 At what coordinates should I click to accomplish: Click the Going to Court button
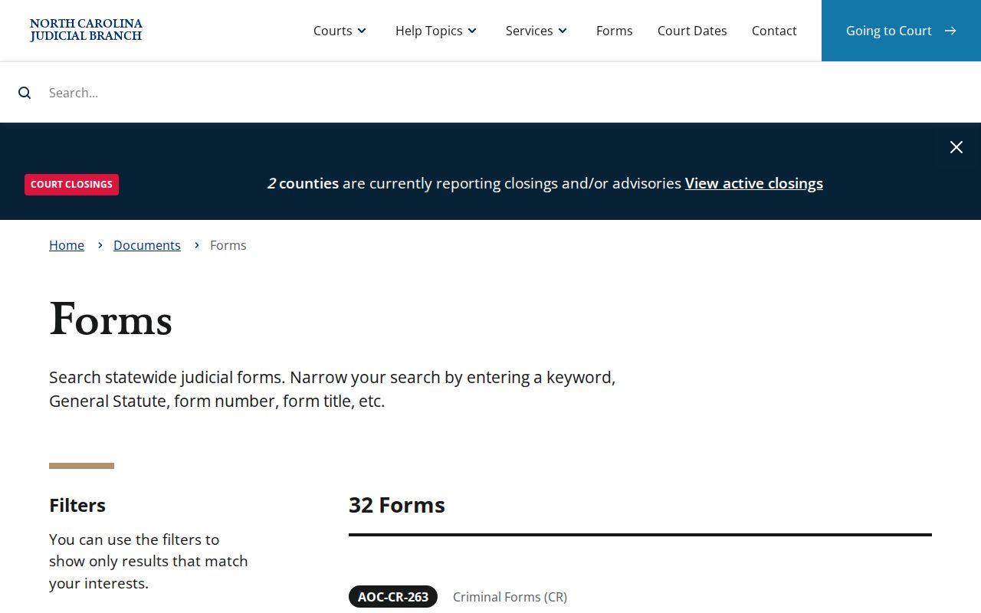pos(901,31)
